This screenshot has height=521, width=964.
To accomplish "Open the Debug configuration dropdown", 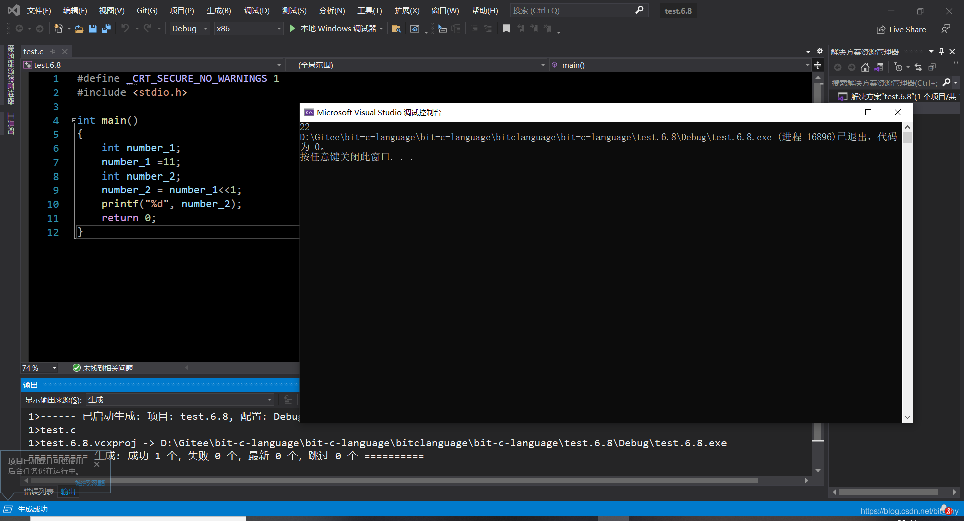I will coord(190,29).
